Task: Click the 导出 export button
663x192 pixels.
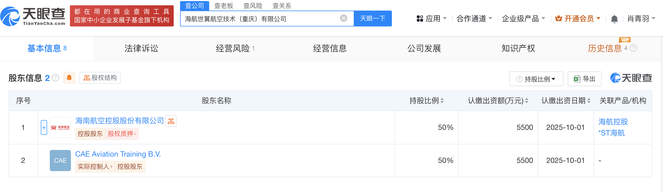Action: tap(584, 79)
